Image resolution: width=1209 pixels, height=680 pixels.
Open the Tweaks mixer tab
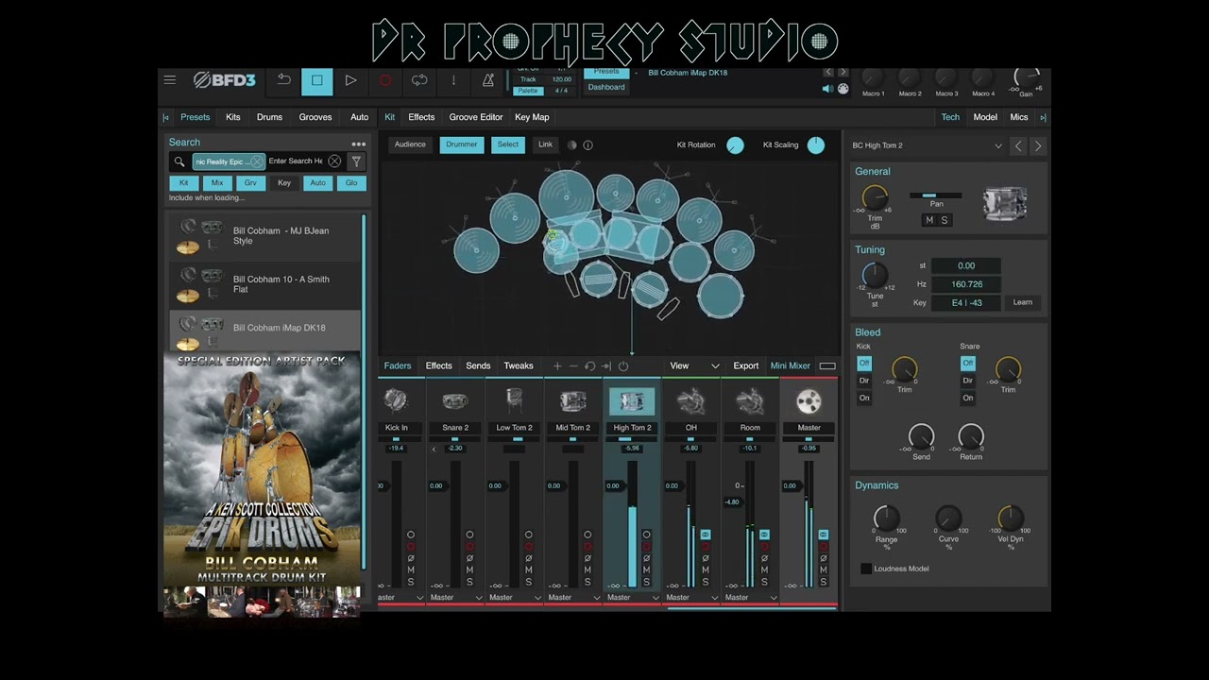(519, 365)
